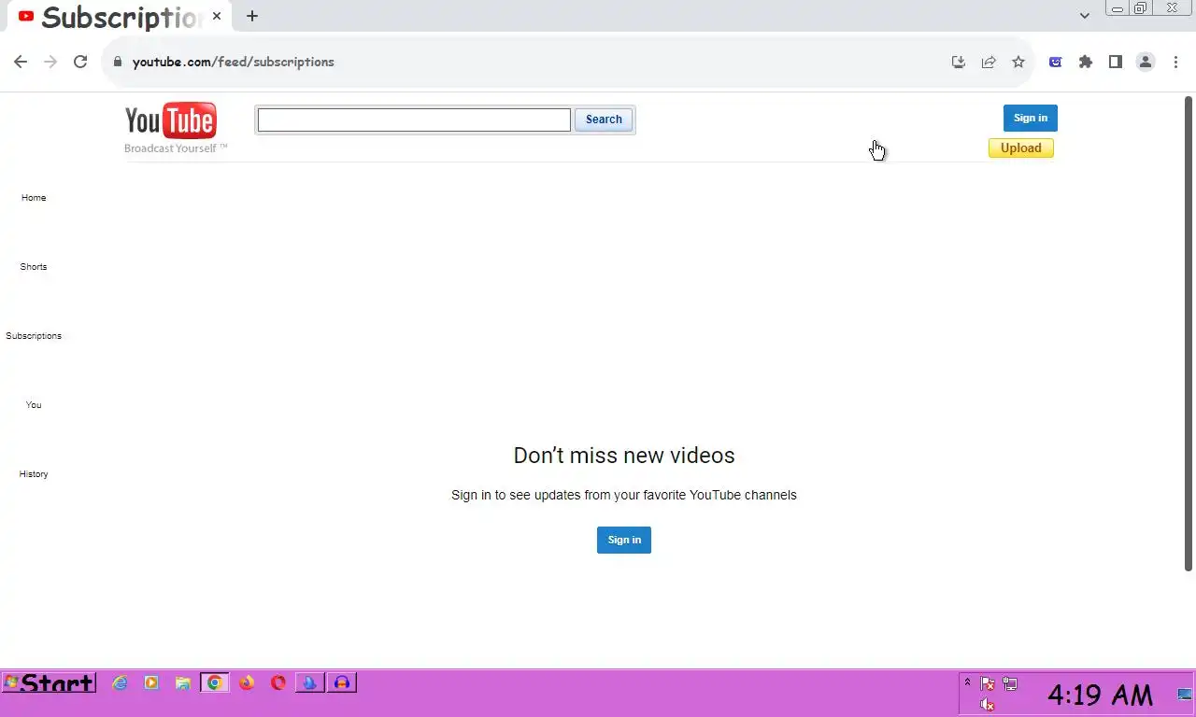Open Chrome three-dot menu

(1175, 62)
